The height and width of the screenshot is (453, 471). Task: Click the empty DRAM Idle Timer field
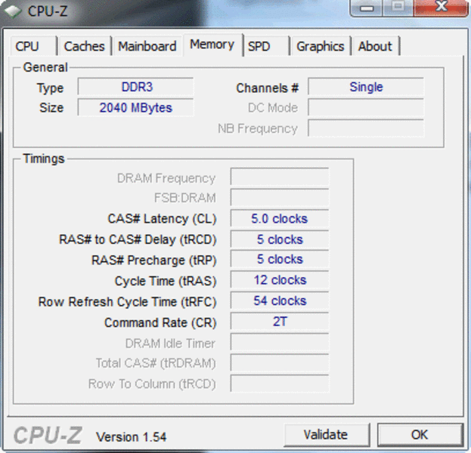click(x=280, y=342)
